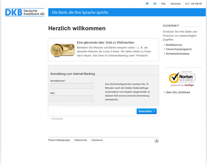
Task: Click the envelope mail icon in top bar
Action: tap(147, 4)
